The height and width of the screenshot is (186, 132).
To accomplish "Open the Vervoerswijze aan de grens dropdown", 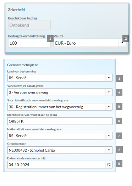I will click(x=60, y=92).
